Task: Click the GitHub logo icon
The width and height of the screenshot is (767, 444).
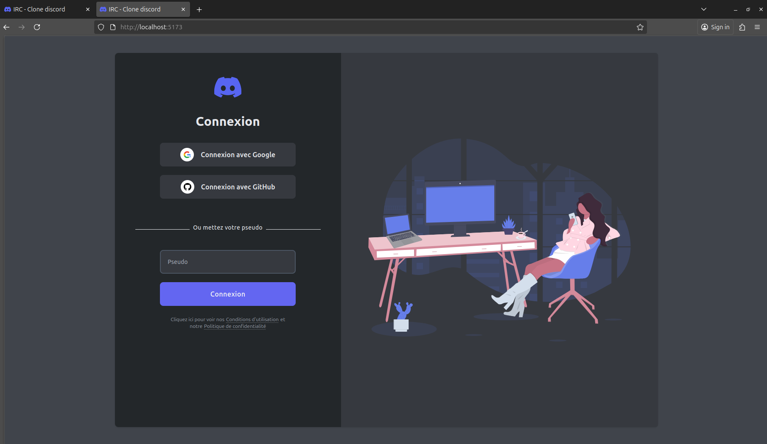Action: (188, 187)
